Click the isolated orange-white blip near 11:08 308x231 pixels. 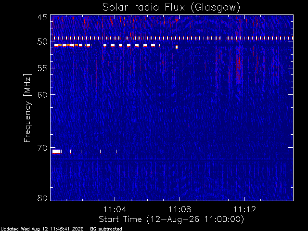[x=177, y=47]
